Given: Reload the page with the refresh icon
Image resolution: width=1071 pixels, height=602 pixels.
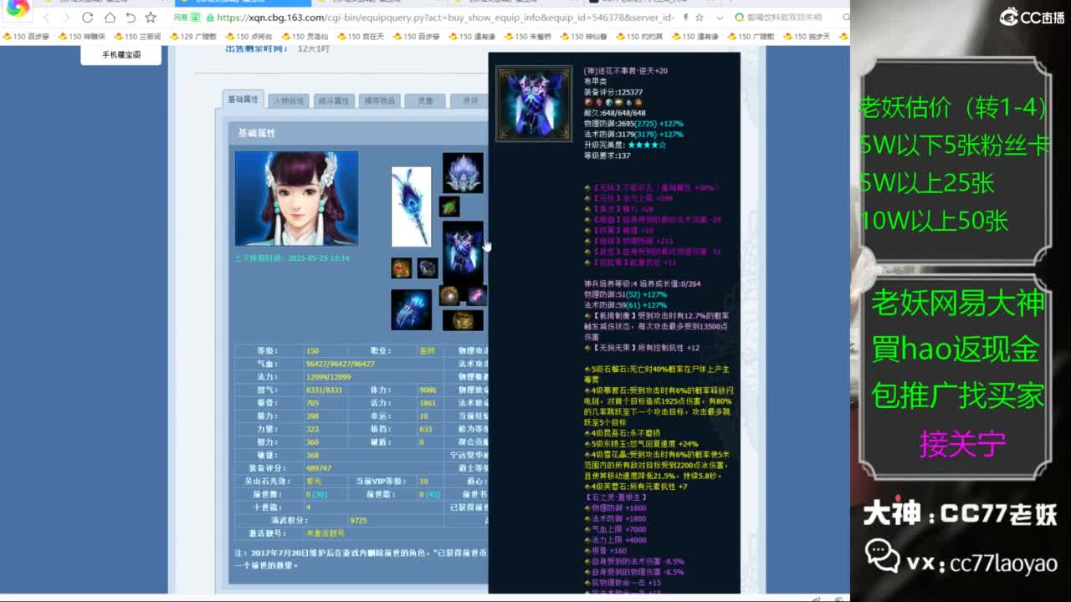Looking at the screenshot, I should (89, 17).
